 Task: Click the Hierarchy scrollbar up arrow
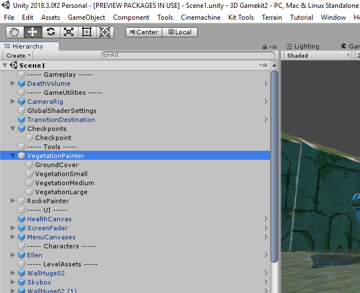[274, 65]
